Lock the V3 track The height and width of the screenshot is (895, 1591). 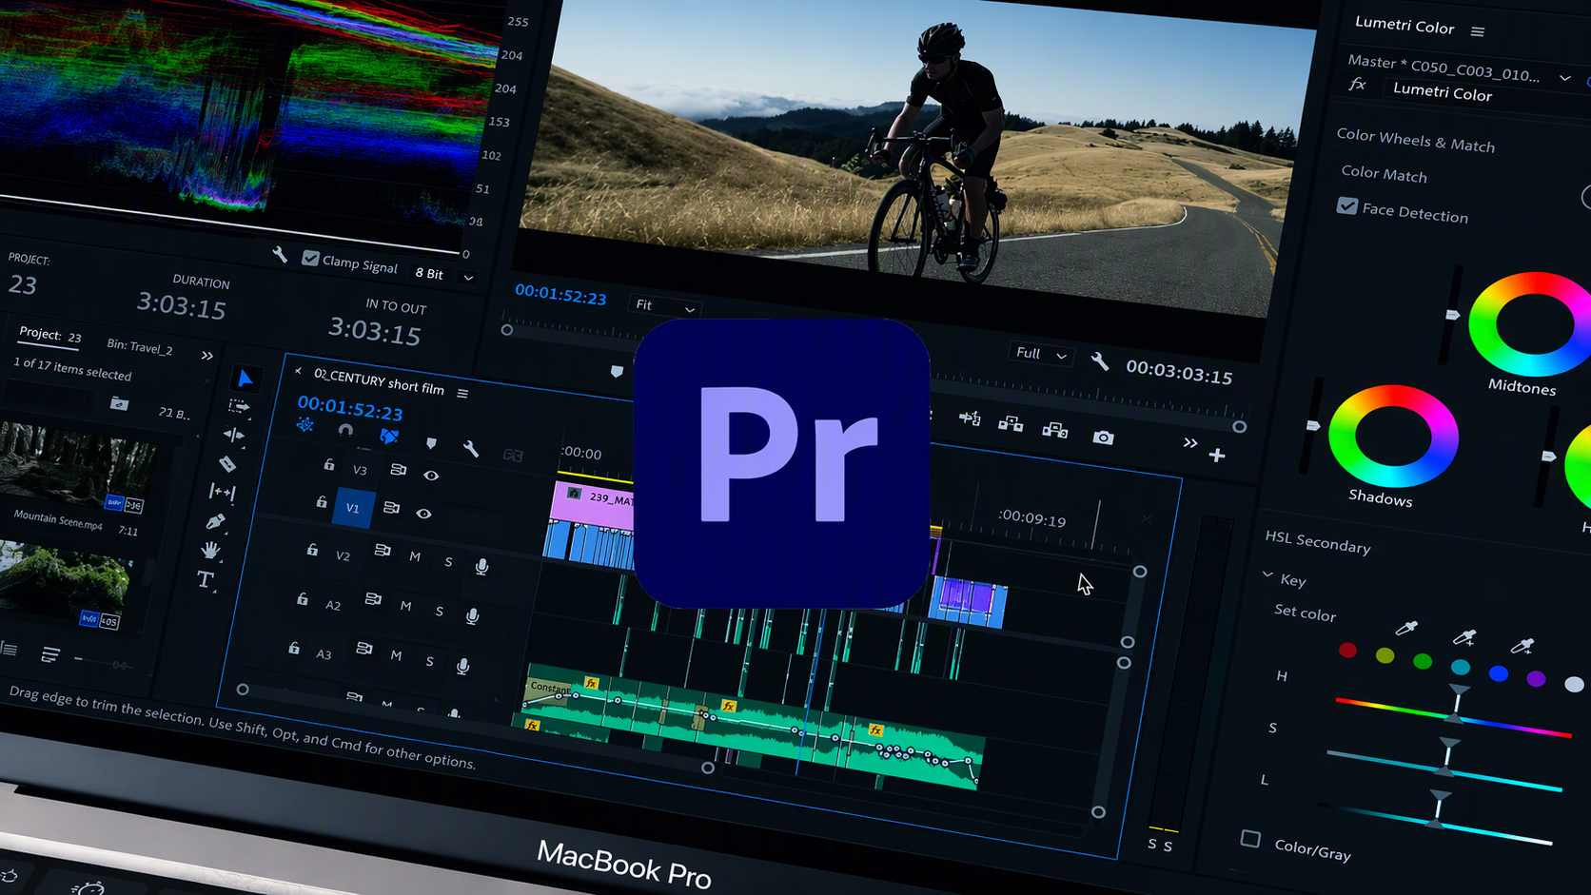(328, 464)
